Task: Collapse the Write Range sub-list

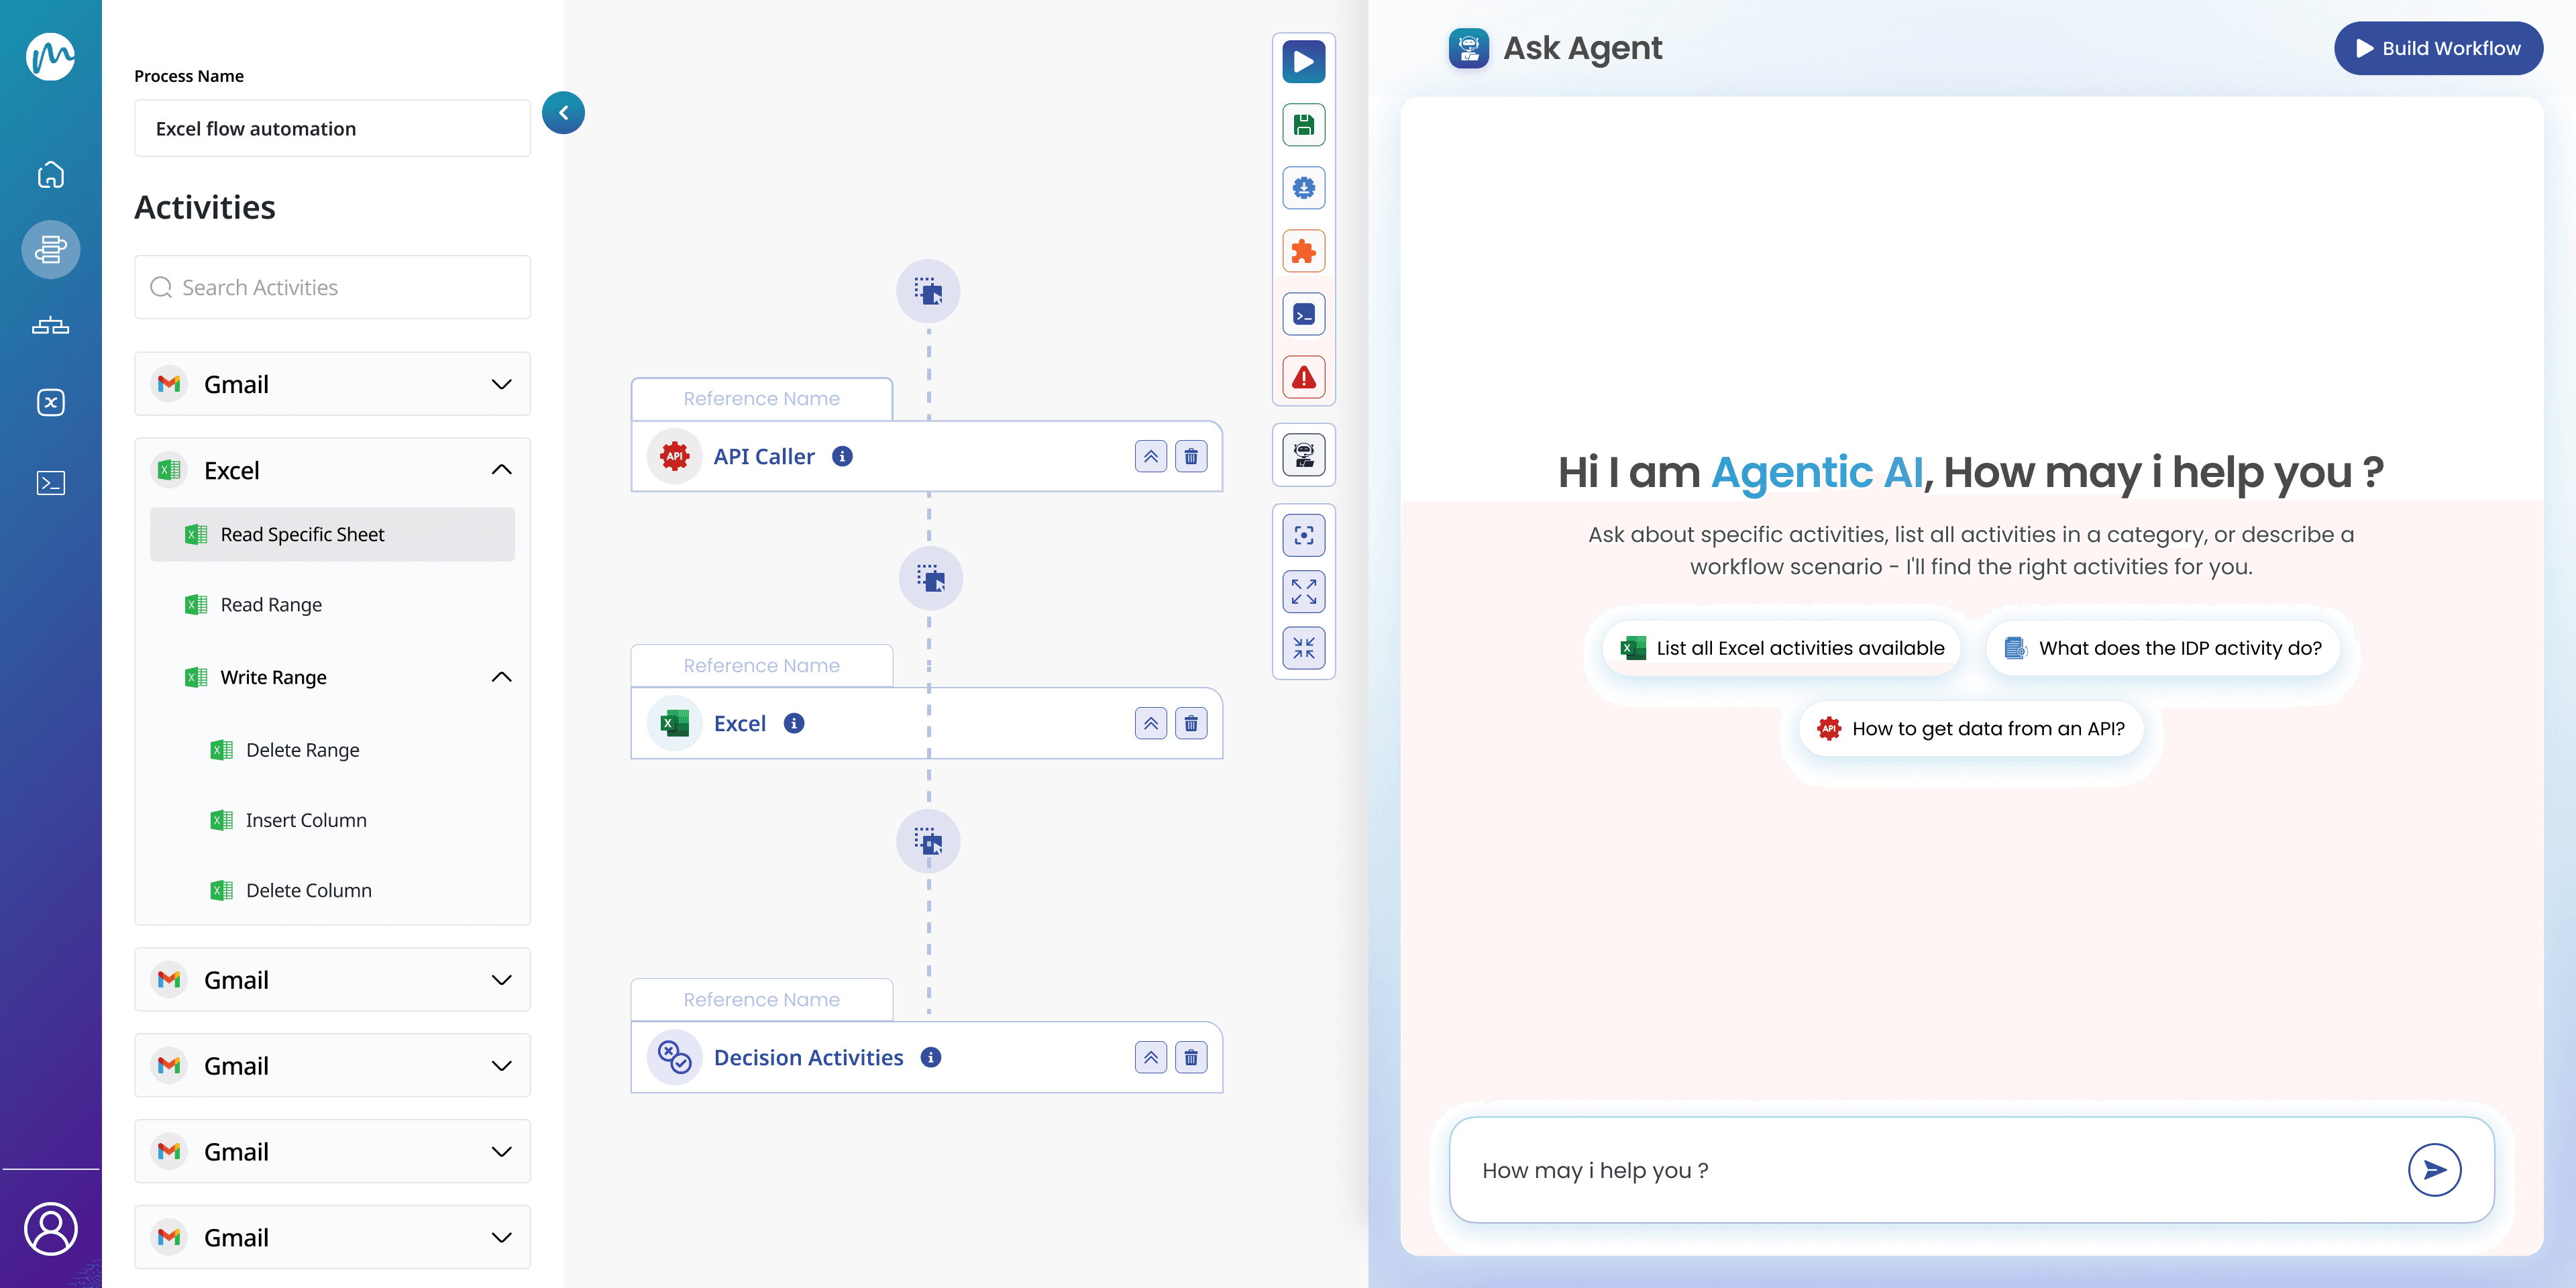Action: (502, 678)
